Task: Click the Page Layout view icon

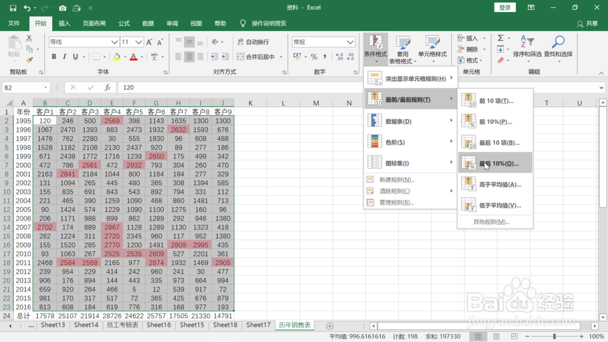Action: [x=496, y=336]
